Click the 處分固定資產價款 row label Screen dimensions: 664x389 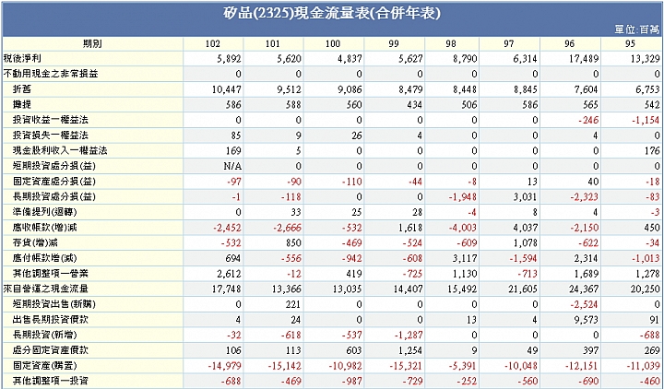pos(51,350)
